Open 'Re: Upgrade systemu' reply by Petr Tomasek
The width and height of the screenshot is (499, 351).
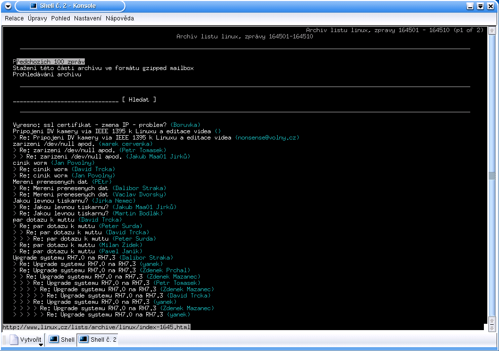[x=91, y=283]
